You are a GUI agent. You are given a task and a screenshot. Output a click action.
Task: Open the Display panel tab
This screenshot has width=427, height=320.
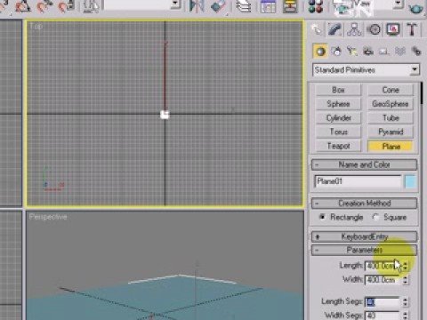(x=393, y=29)
